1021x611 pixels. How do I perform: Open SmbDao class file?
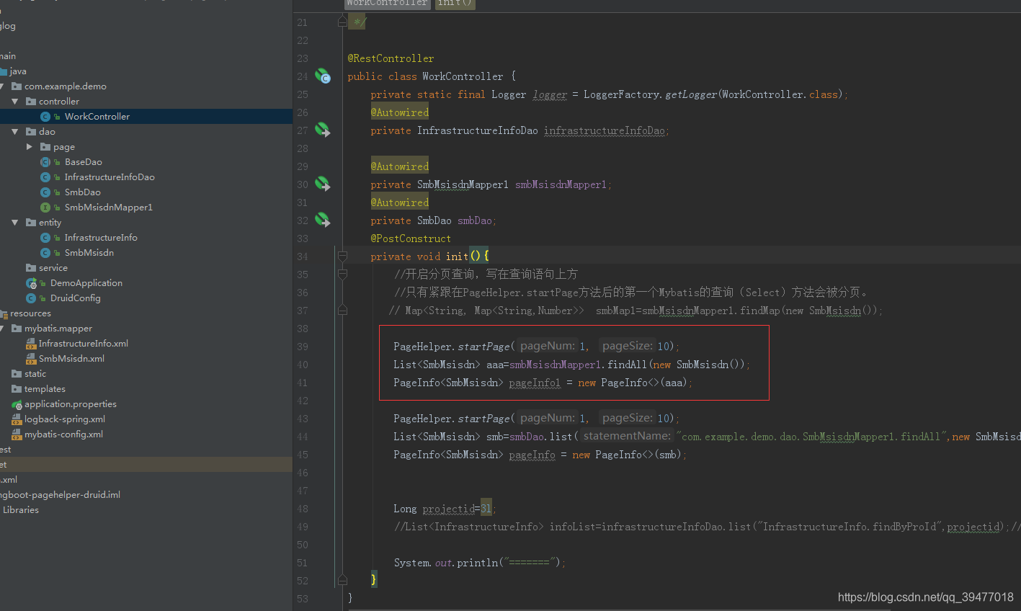pyautogui.click(x=82, y=192)
